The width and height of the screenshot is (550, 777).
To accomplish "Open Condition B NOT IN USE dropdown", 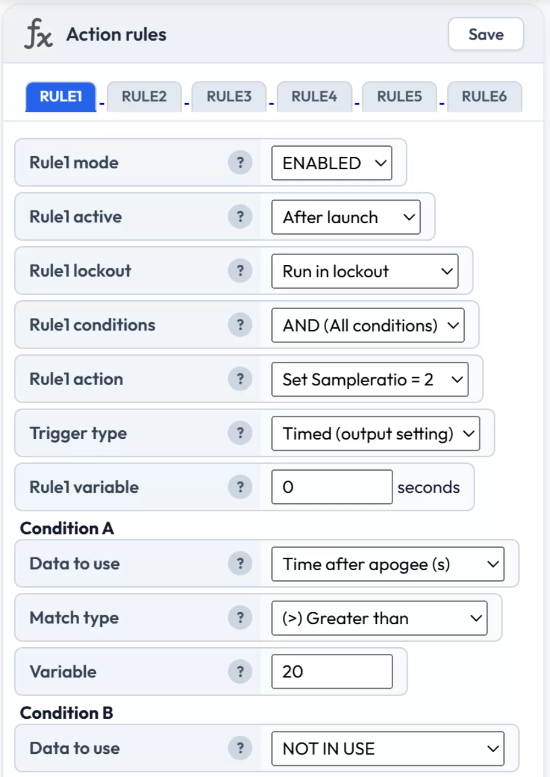I will pos(387,748).
